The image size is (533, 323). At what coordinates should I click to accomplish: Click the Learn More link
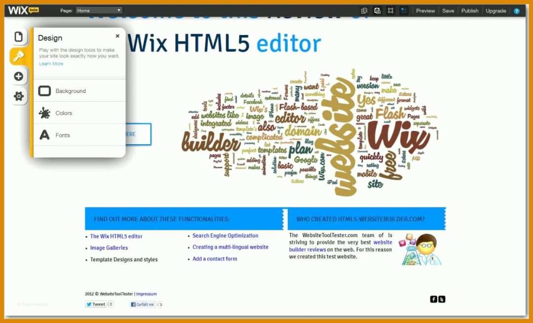(51, 64)
